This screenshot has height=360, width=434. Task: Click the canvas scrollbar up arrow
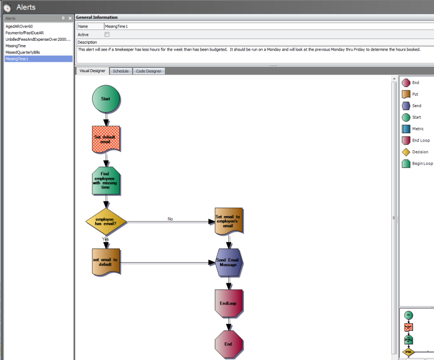tap(394, 79)
